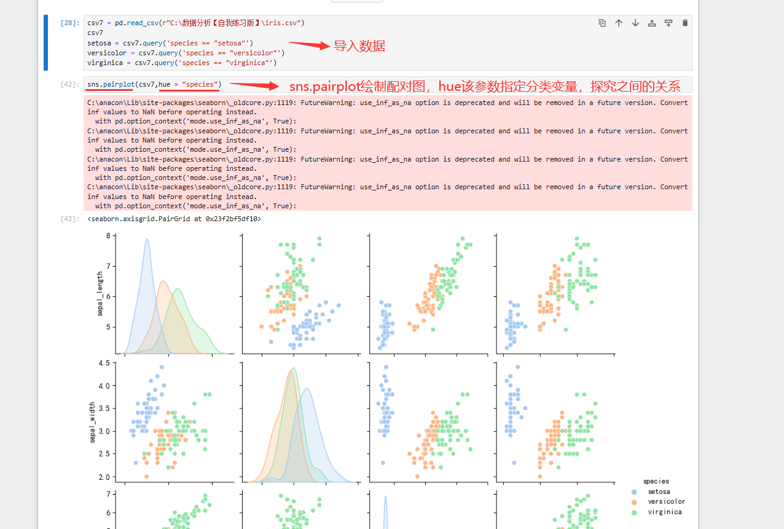Move the selected cell up
The image size is (784, 529).
(x=619, y=23)
